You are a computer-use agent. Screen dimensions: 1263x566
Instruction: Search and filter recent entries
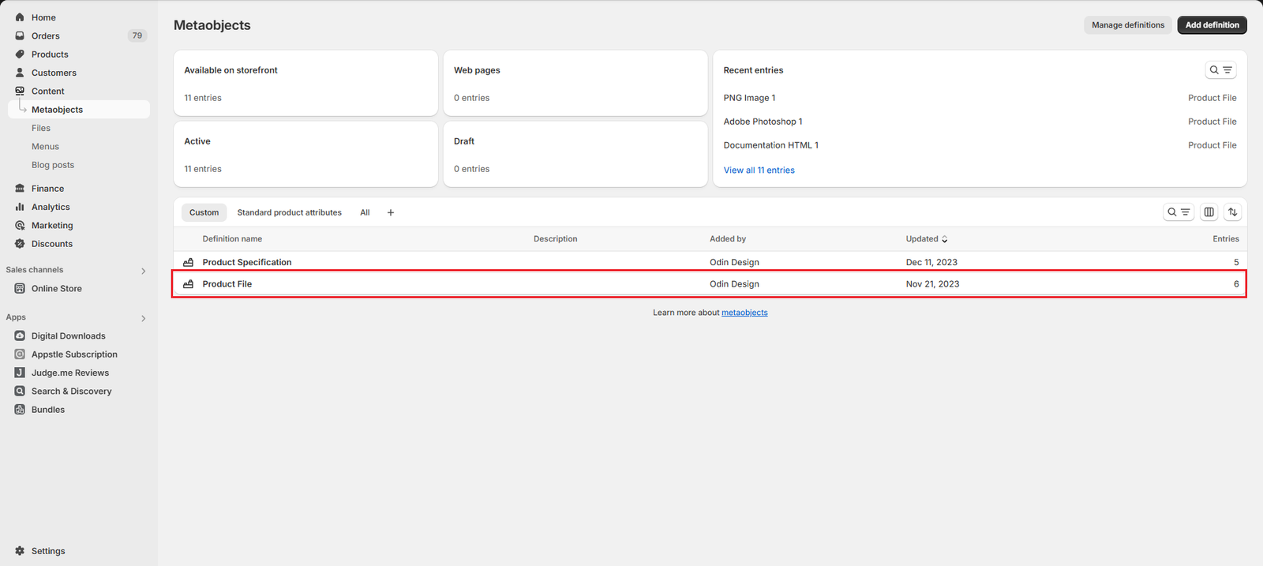[x=1220, y=70]
